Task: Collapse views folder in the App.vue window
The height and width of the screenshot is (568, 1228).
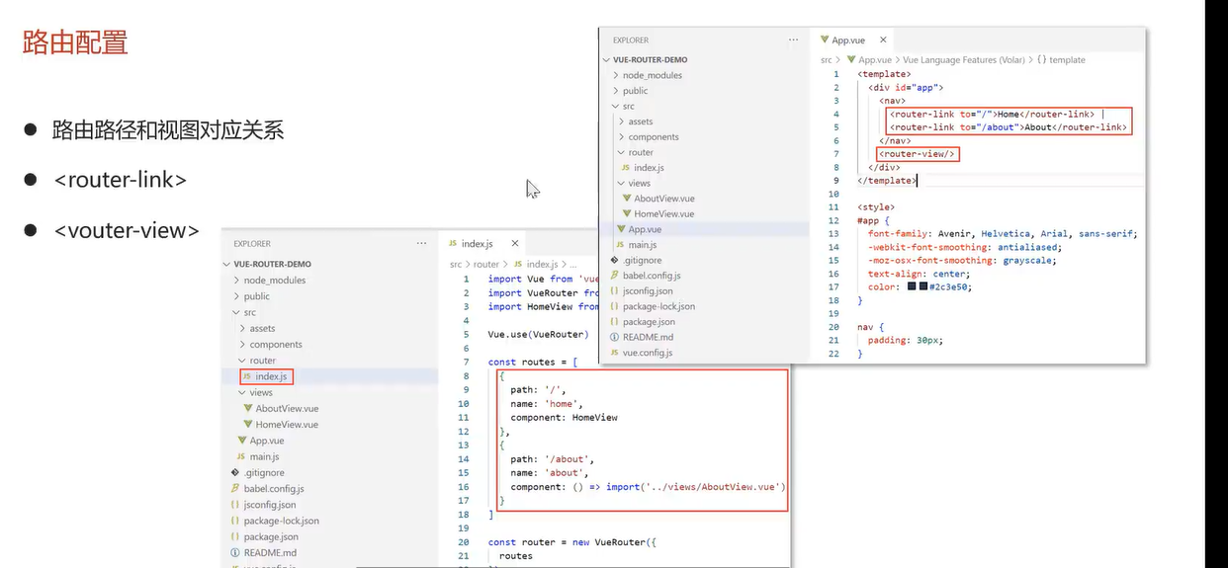Action: pos(640,183)
